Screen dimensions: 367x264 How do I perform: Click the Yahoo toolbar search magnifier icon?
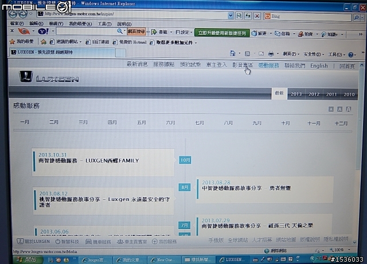pos(120,31)
